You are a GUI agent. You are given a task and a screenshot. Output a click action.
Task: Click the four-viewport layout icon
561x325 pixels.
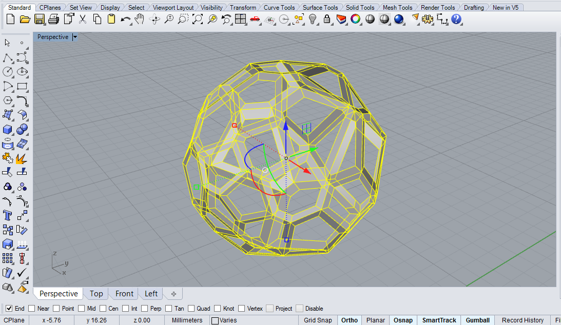point(240,19)
